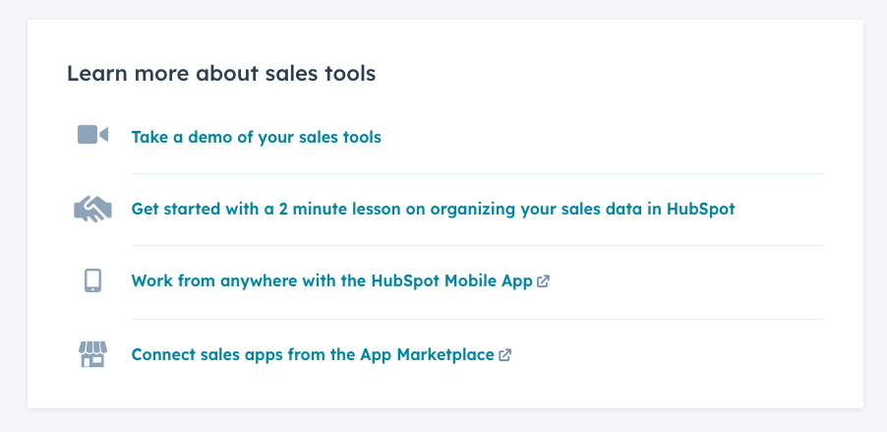Image resolution: width=887 pixels, height=432 pixels.
Task: Follow "Connect sales apps" marketplace link
Action: pyautogui.click(x=312, y=354)
